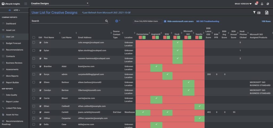Open Budget Forecast in sidebar
Image resolution: width=273 pixels, height=128 pixels.
13,43
